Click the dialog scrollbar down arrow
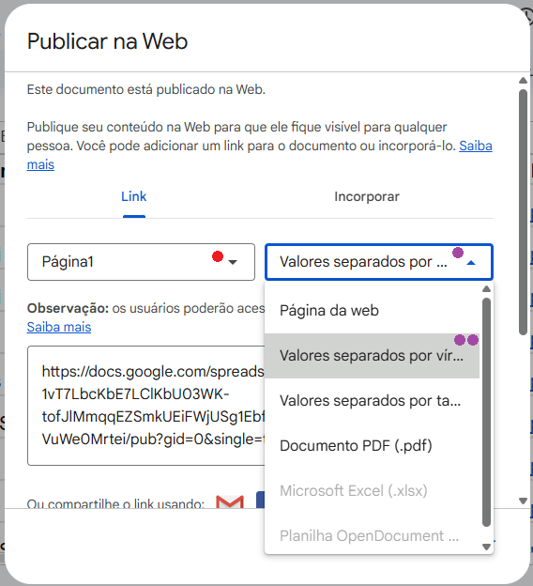The image size is (533, 586). [523, 501]
